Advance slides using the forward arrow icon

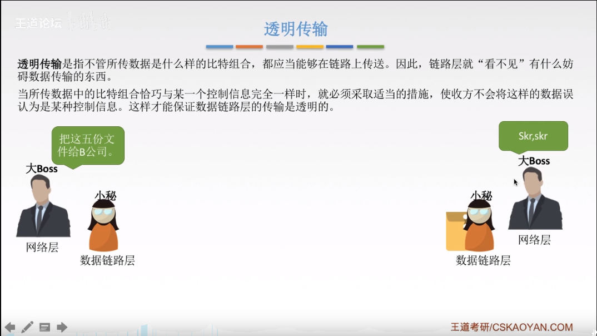[62, 328]
